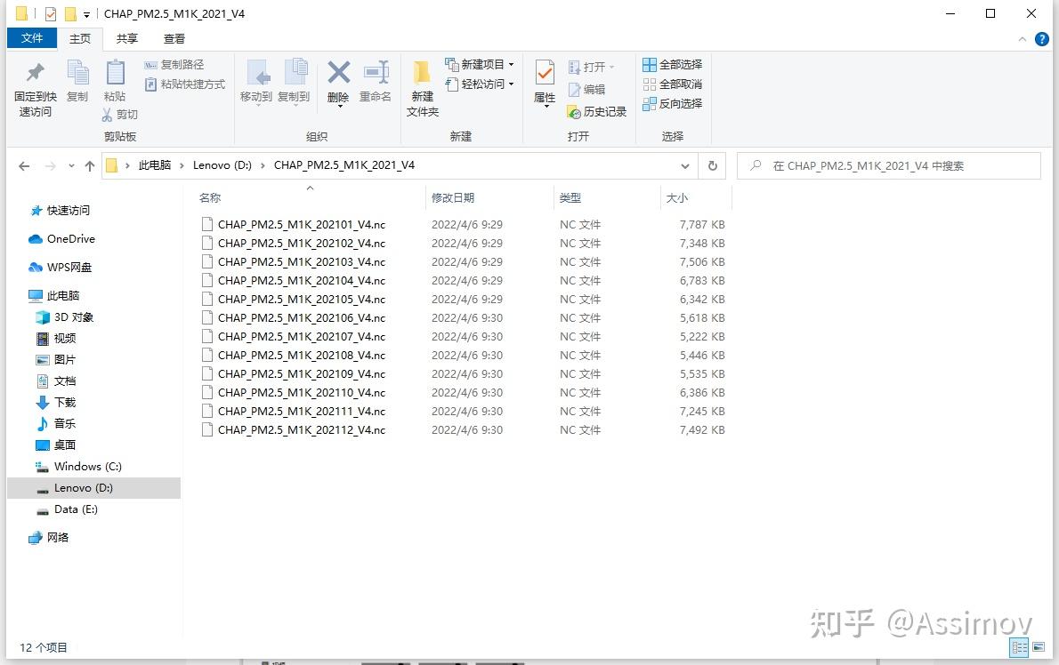The height and width of the screenshot is (665, 1059).
Task: Select the 复制路径 (Copy path) icon
Action: [174, 63]
